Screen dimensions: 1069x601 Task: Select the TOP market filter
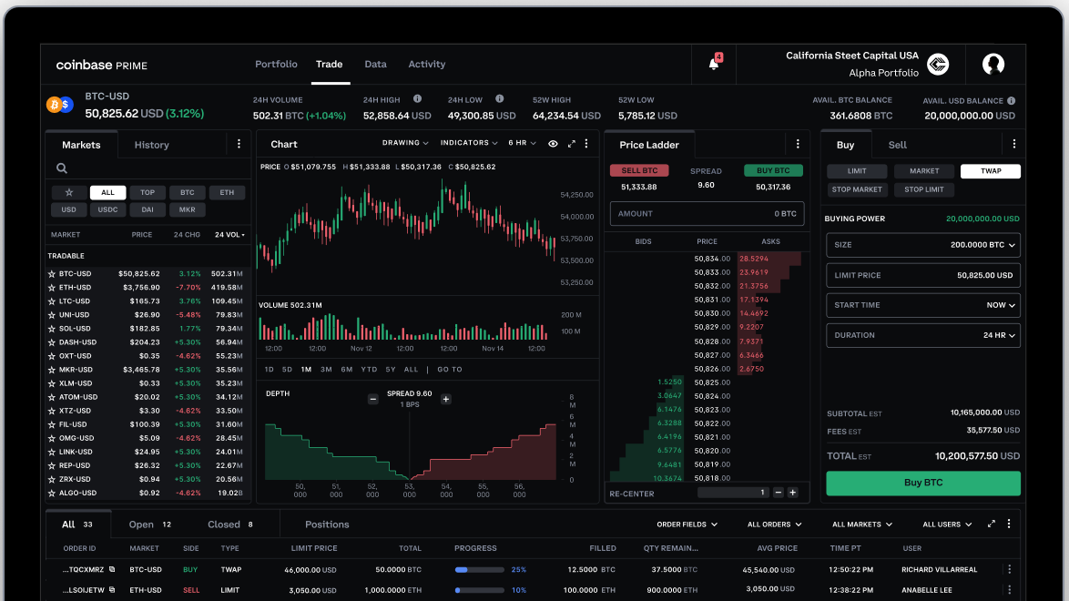[x=148, y=192]
